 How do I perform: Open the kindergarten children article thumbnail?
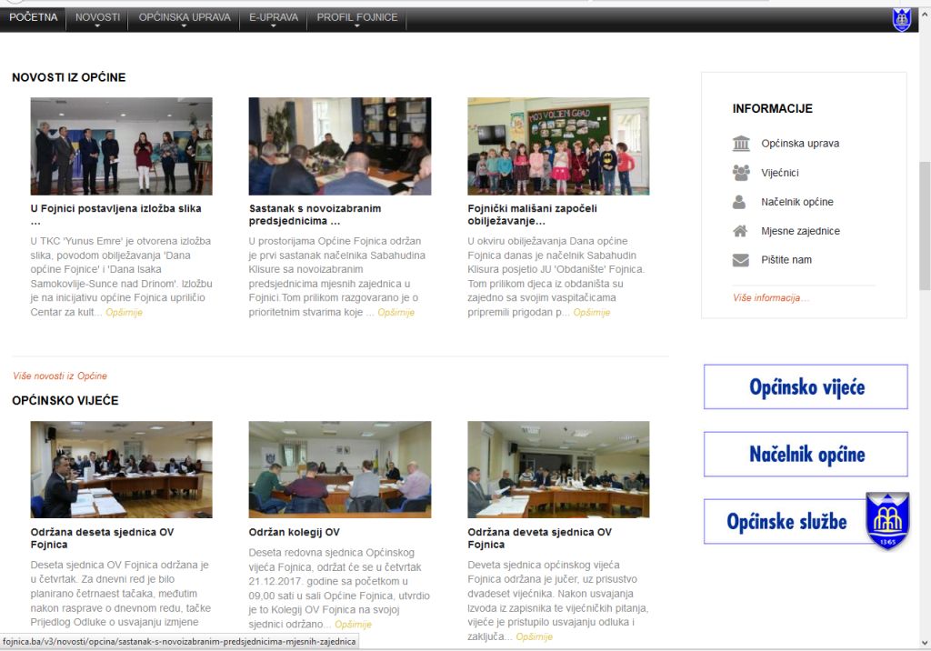[558, 146]
